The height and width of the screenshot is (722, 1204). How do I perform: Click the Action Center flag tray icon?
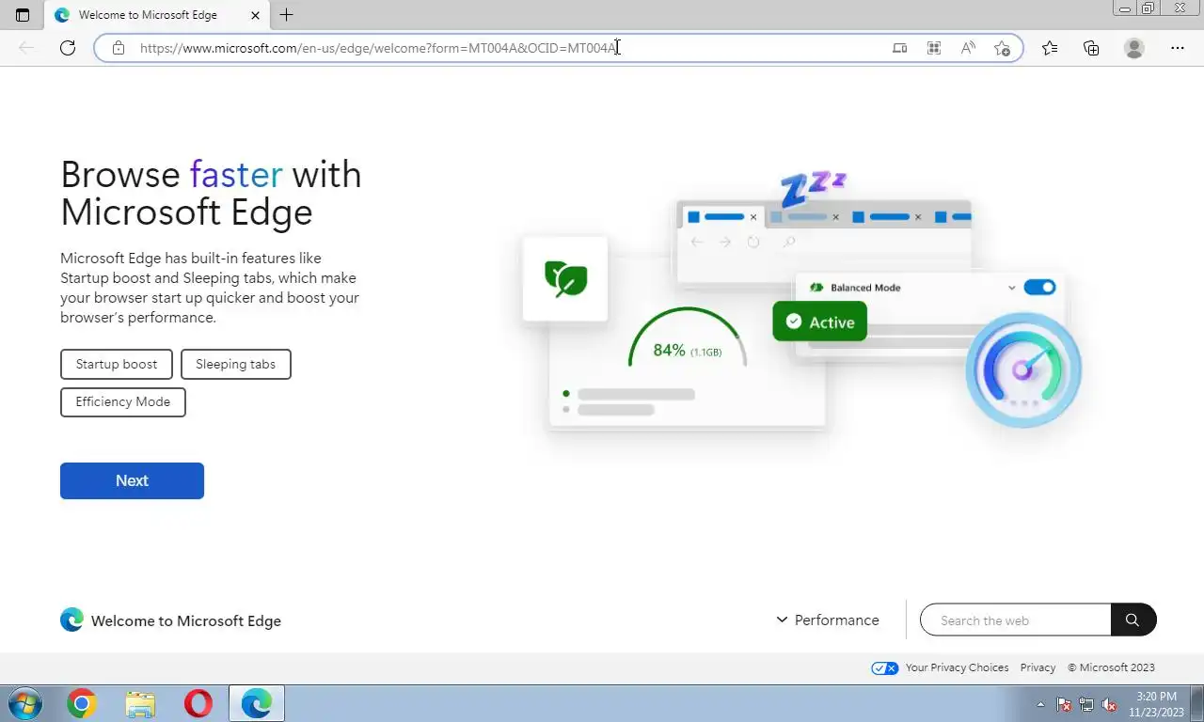tap(1065, 704)
